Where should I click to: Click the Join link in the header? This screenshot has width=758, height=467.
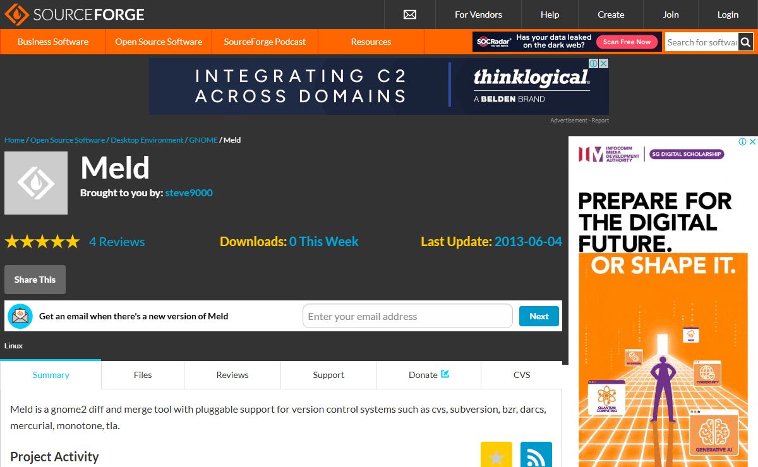pos(671,15)
